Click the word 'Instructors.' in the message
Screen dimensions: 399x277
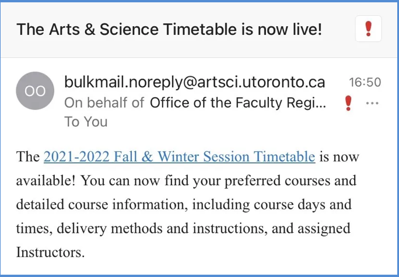pyautogui.click(x=50, y=253)
